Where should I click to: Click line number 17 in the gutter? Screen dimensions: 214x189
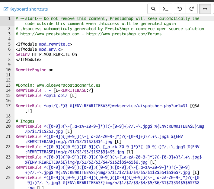8,106
